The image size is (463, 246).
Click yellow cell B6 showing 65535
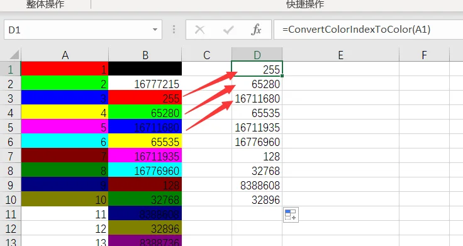145,141
